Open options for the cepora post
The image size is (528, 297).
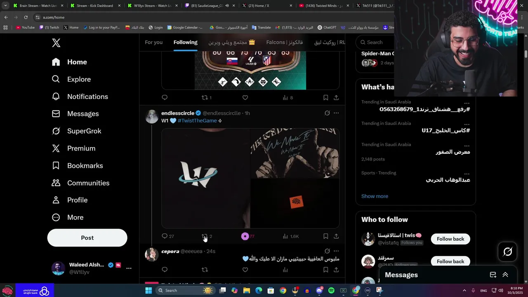pos(336,251)
